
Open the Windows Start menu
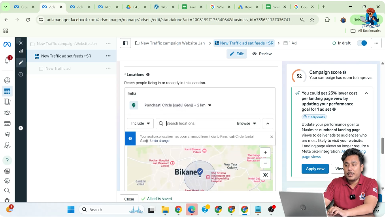(71, 210)
